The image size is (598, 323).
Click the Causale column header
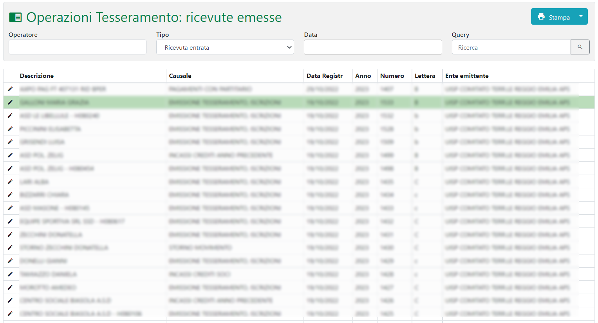point(180,76)
